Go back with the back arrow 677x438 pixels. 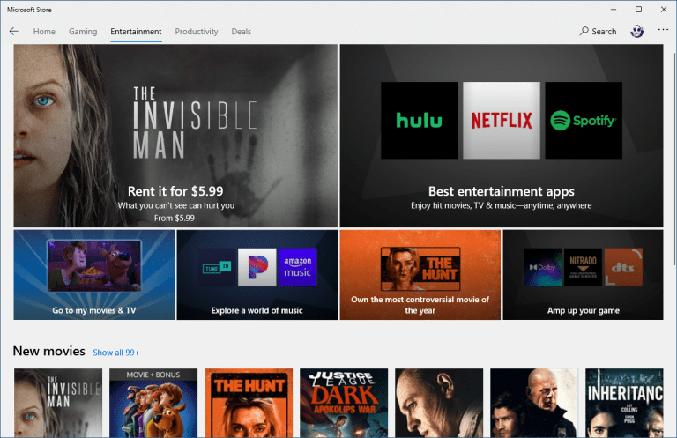[x=14, y=32]
